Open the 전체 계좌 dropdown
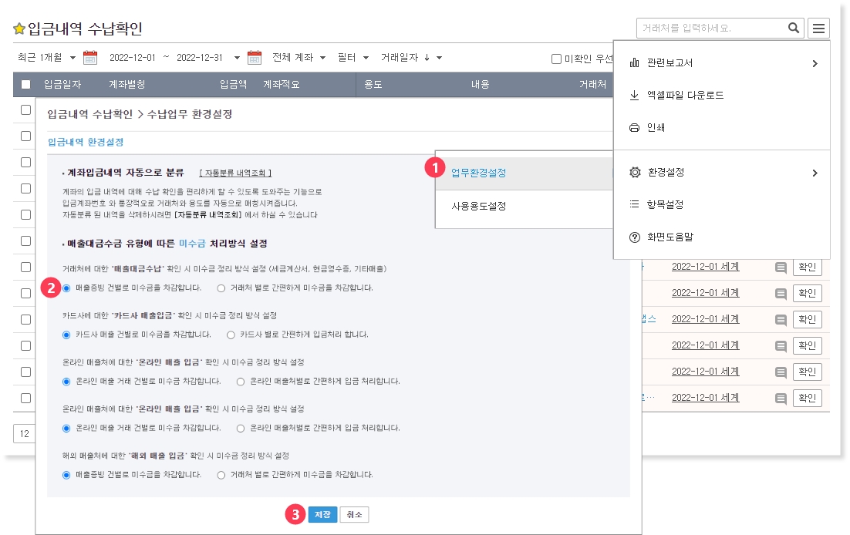This screenshot has height=535, width=850. (x=299, y=58)
